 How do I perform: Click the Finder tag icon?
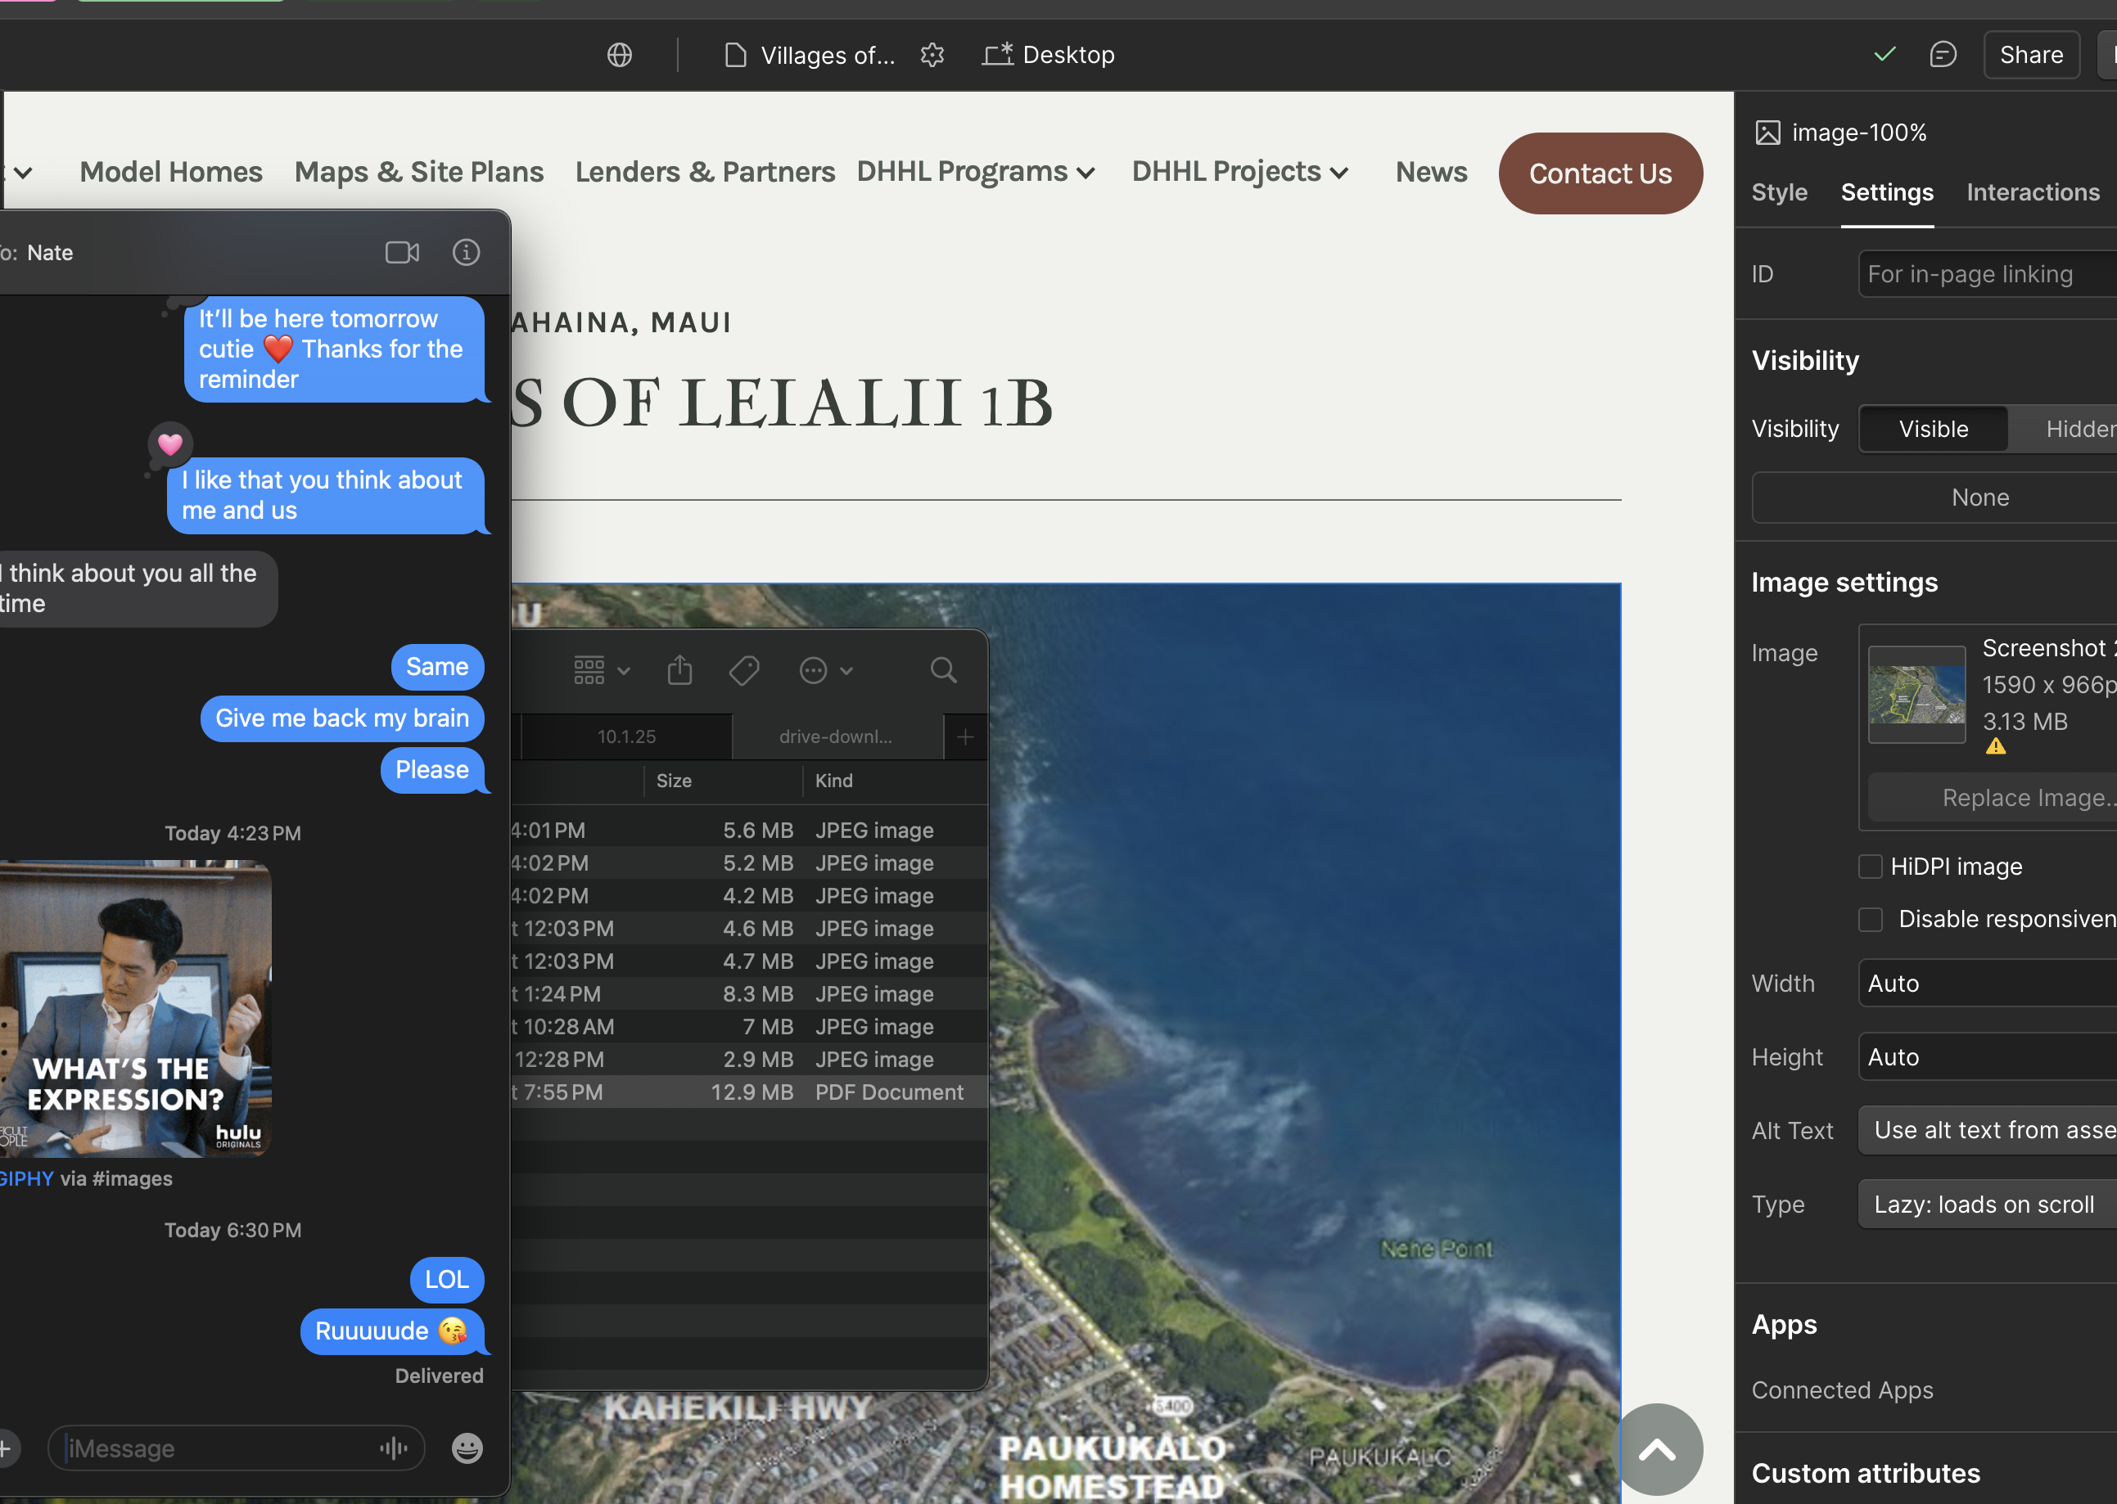coord(744,669)
